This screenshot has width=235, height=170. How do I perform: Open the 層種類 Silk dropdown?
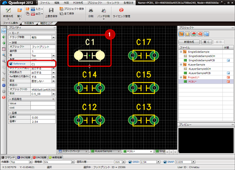point(73,162)
